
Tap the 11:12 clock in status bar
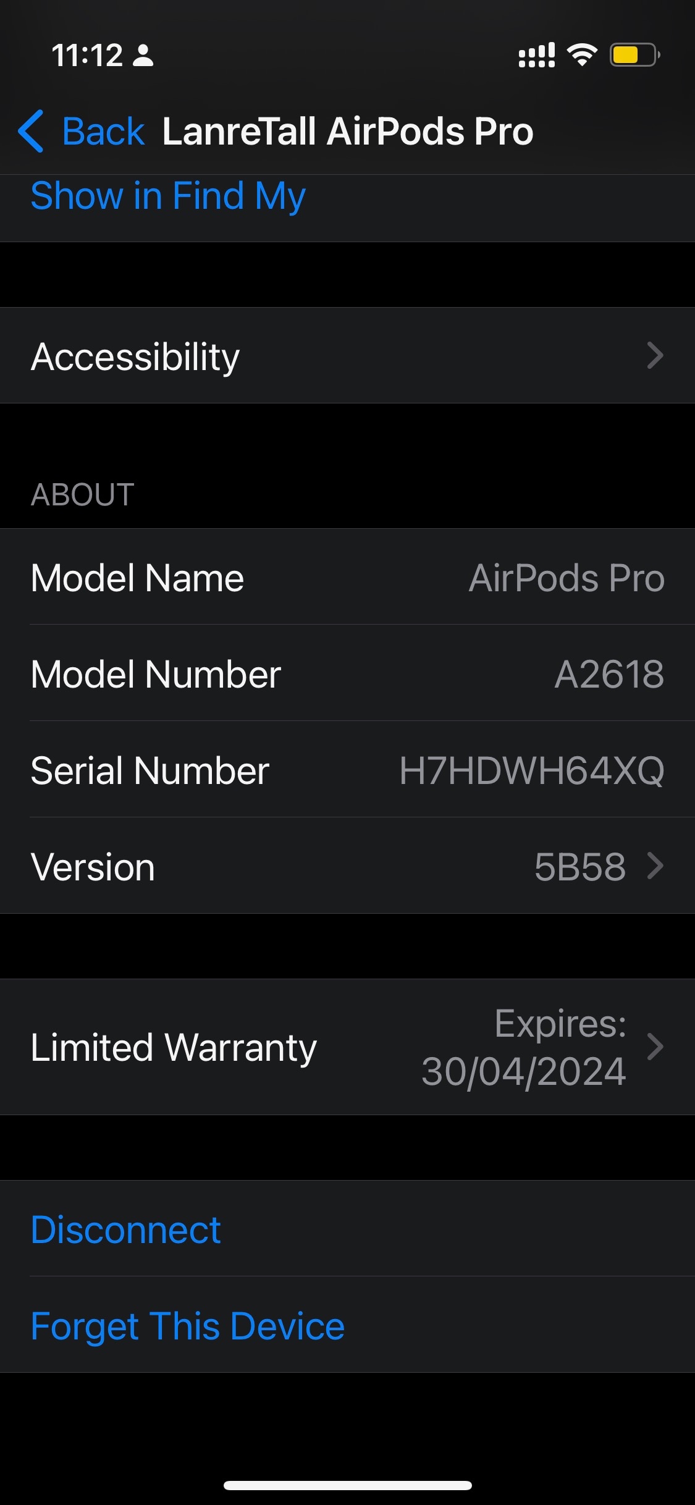pyautogui.click(x=87, y=55)
